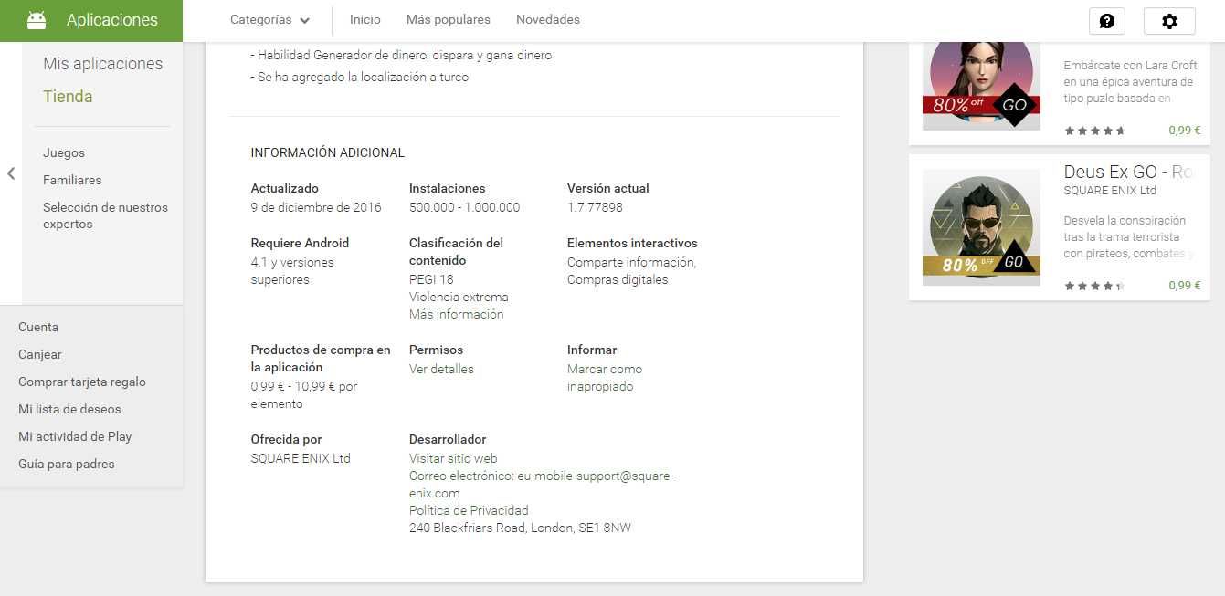1225x596 pixels.
Task: Open the Política de Privacidad link
Action: (469, 511)
